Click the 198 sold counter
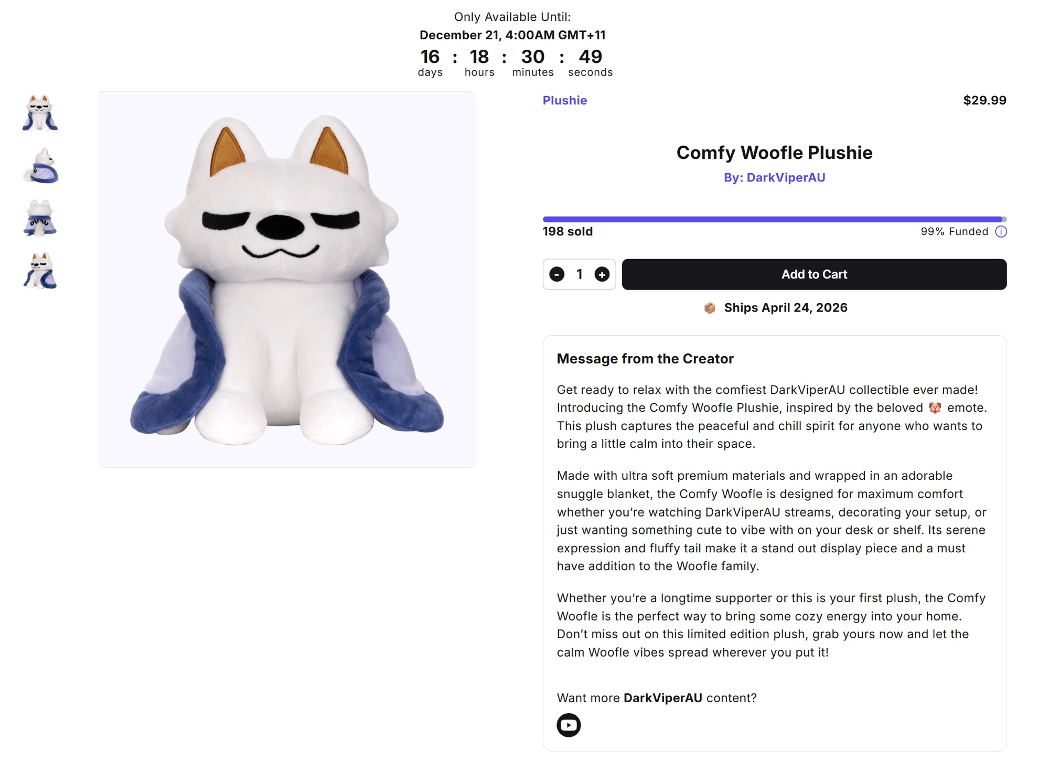The width and height of the screenshot is (1049, 772). [x=568, y=232]
